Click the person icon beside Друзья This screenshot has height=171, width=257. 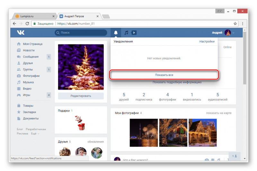pos(19,63)
